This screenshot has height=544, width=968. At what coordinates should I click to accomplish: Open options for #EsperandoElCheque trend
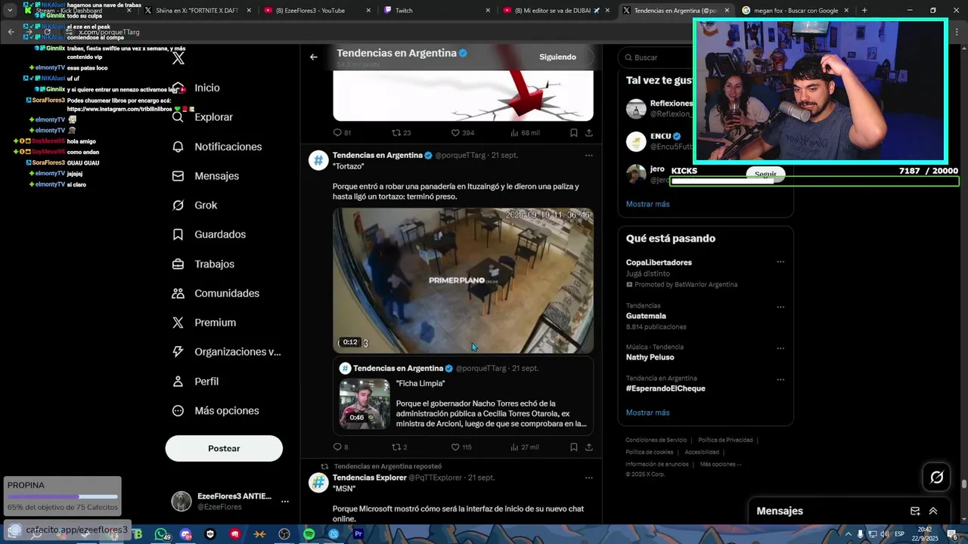(x=780, y=379)
